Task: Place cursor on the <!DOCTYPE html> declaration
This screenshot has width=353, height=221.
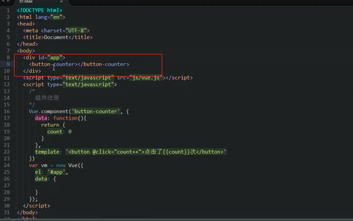Action: point(40,10)
